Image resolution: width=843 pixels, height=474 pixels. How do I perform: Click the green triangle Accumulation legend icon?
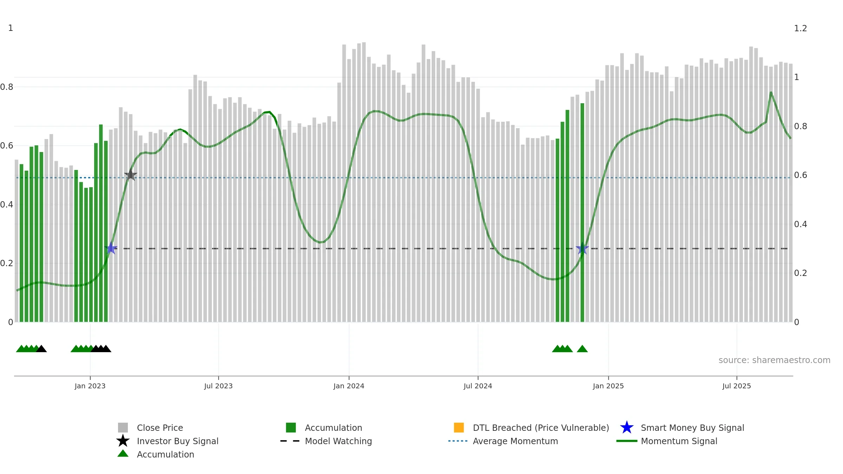coord(123,454)
